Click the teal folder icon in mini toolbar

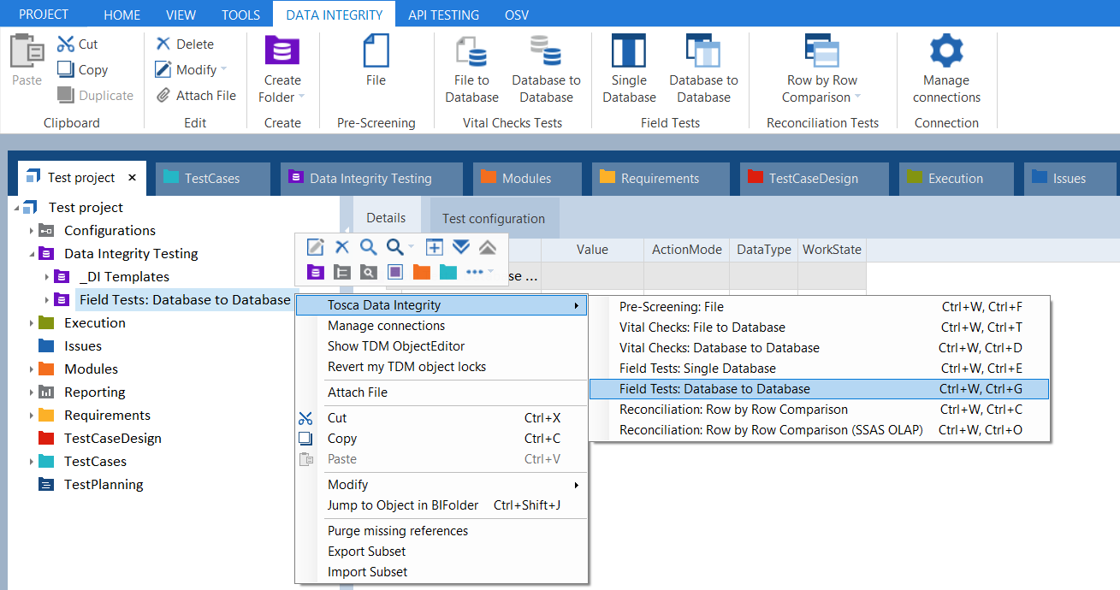(x=448, y=273)
